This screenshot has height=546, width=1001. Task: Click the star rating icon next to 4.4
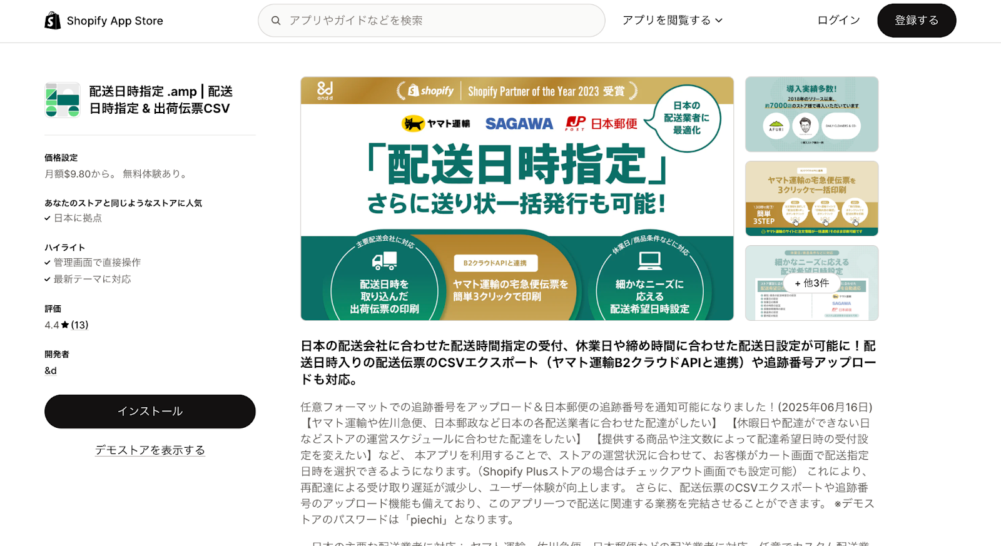pyautogui.click(x=65, y=325)
